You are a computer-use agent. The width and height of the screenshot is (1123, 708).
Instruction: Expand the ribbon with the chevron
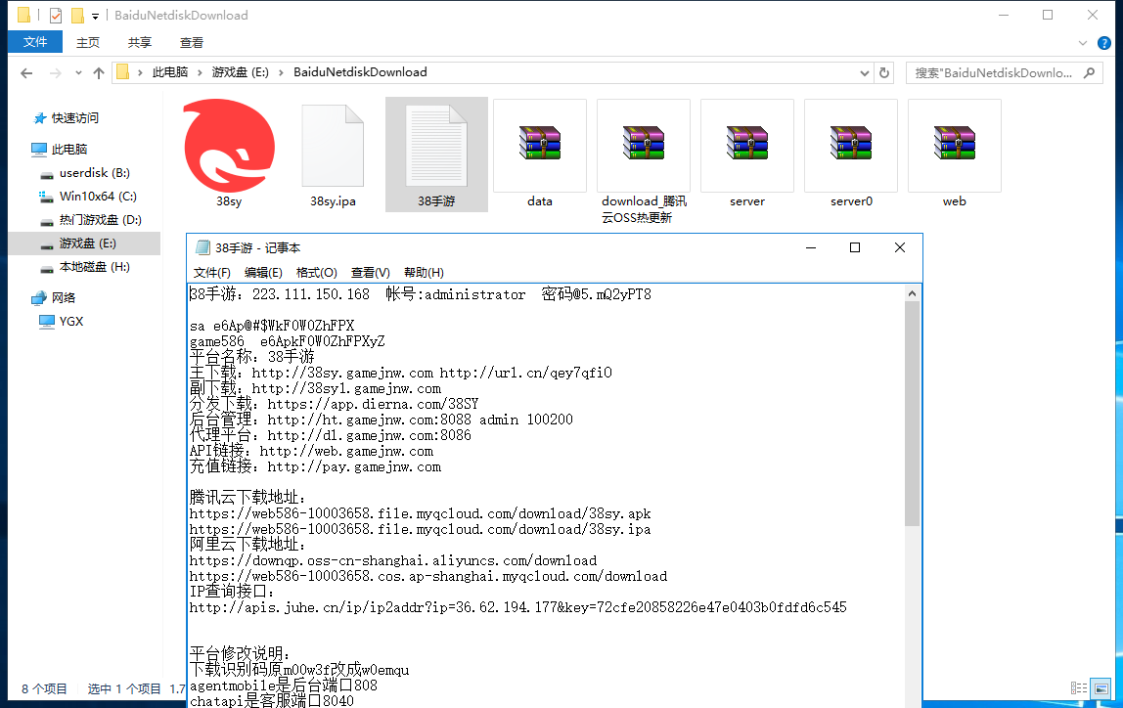(x=1082, y=43)
